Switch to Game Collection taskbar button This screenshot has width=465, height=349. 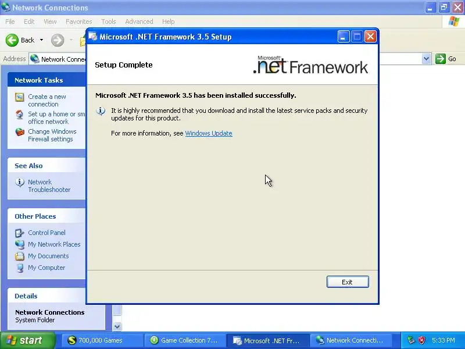pyautogui.click(x=185, y=340)
